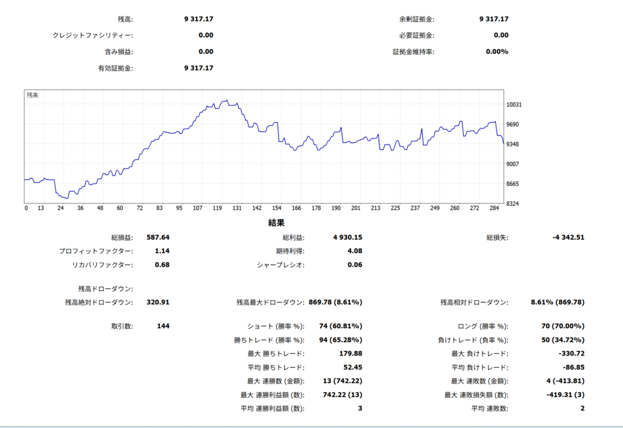Click the 取引数 value 144
The height and width of the screenshot is (428, 623).
click(x=163, y=326)
